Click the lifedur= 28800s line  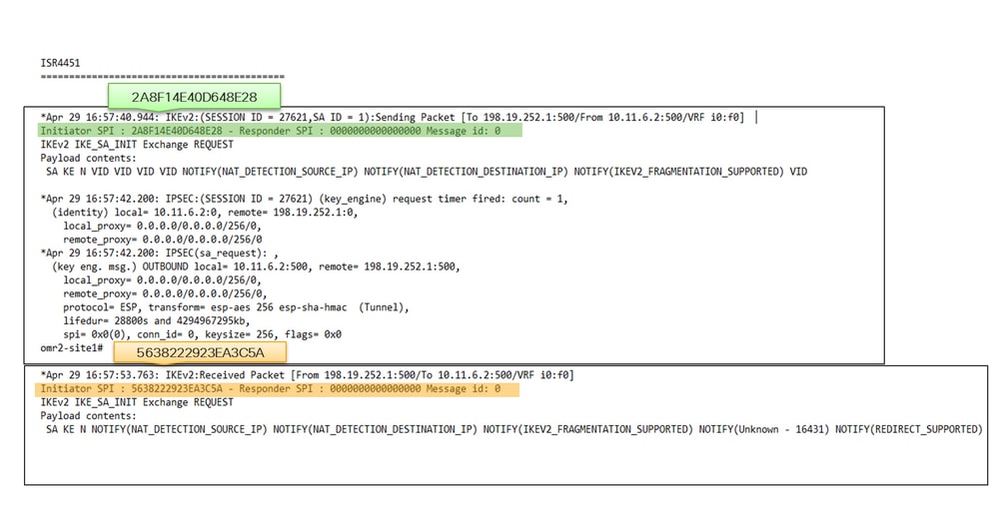click(157, 320)
